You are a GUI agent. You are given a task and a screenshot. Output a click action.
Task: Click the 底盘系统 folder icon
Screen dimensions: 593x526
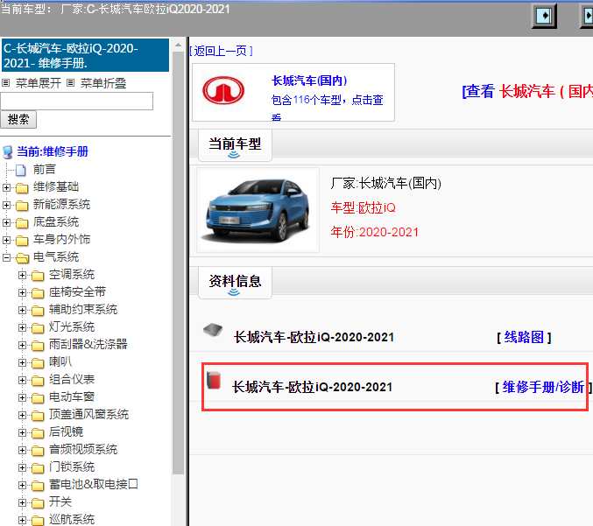(x=22, y=222)
